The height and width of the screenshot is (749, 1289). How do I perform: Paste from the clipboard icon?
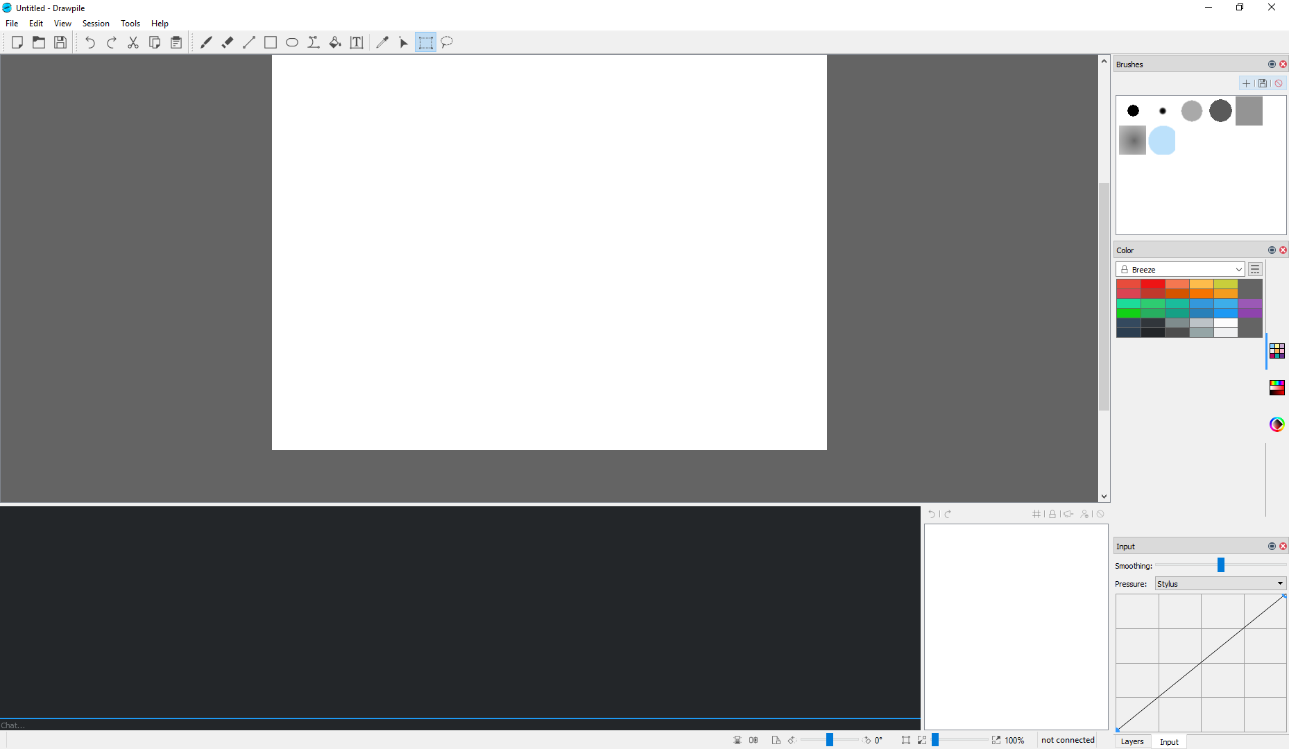pyautogui.click(x=176, y=42)
